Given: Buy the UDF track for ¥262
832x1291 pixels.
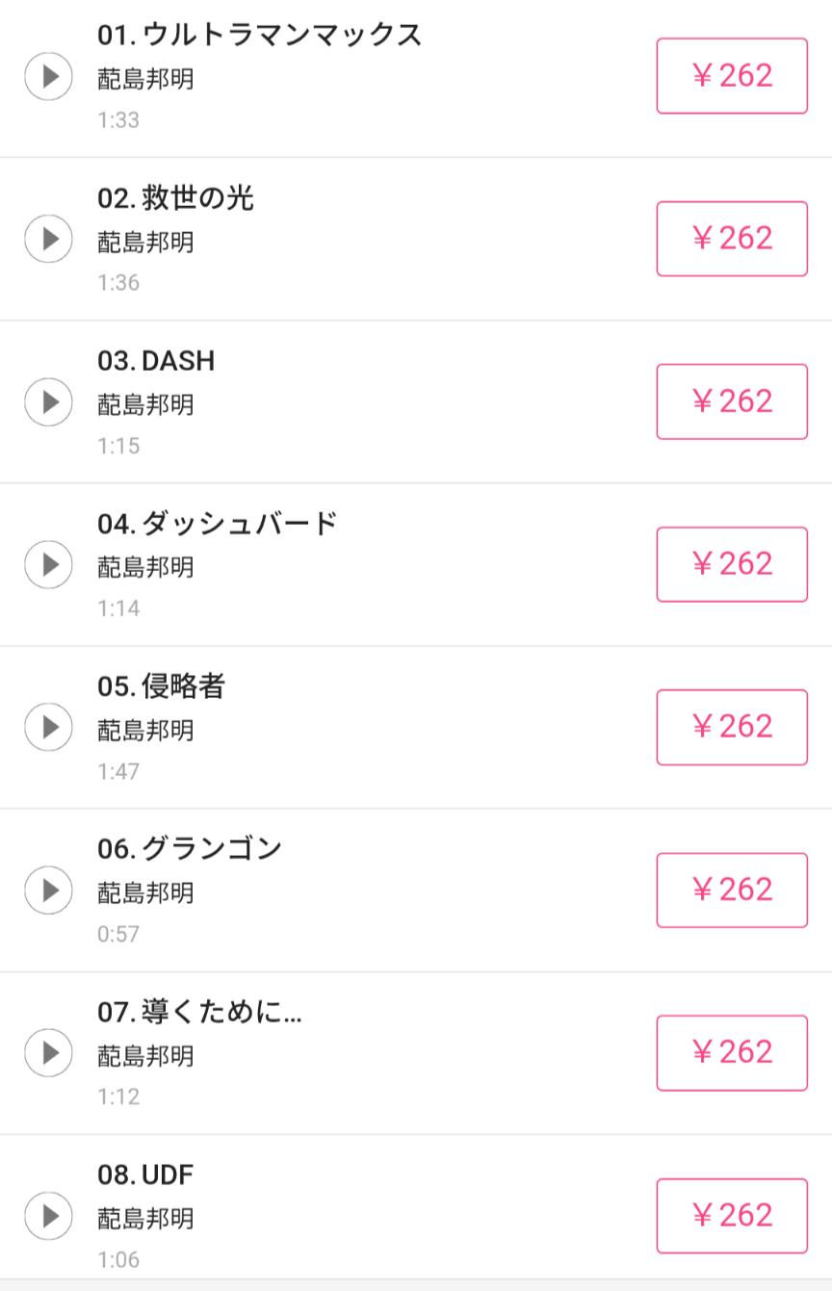Looking at the screenshot, I should pyautogui.click(x=732, y=1215).
